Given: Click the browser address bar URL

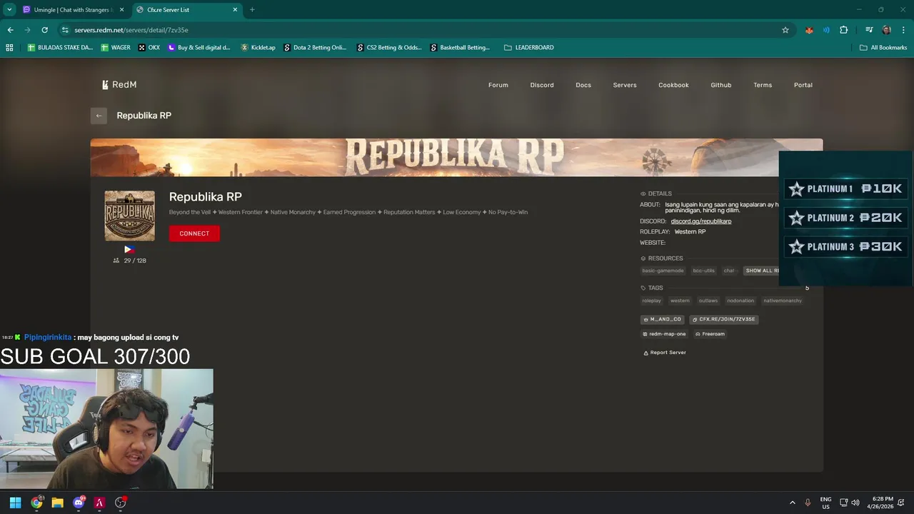Looking at the screenshot, I should (131, 30).
